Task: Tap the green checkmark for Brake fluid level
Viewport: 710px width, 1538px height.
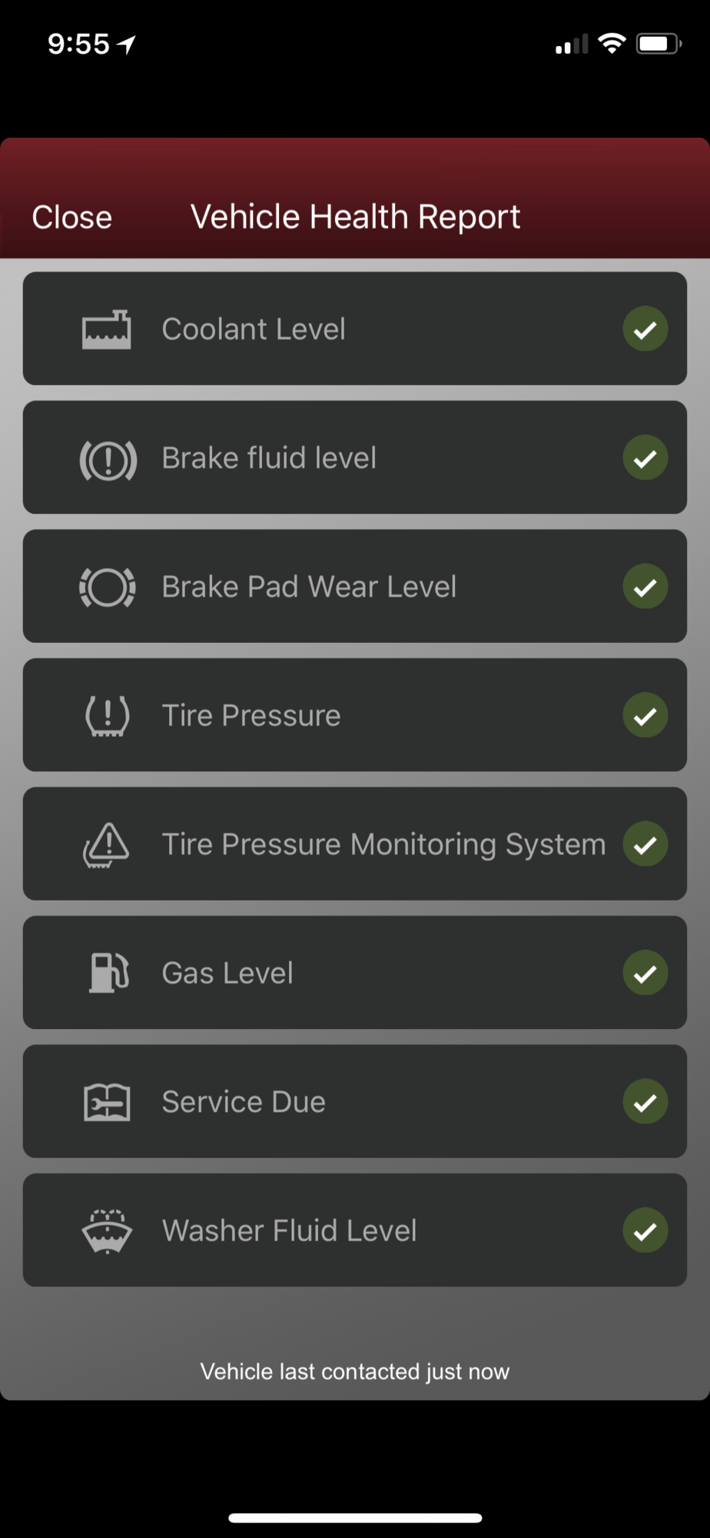Action: (x=645, y=458)
